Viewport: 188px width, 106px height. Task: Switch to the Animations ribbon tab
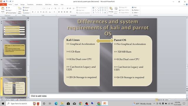[39, 4]
